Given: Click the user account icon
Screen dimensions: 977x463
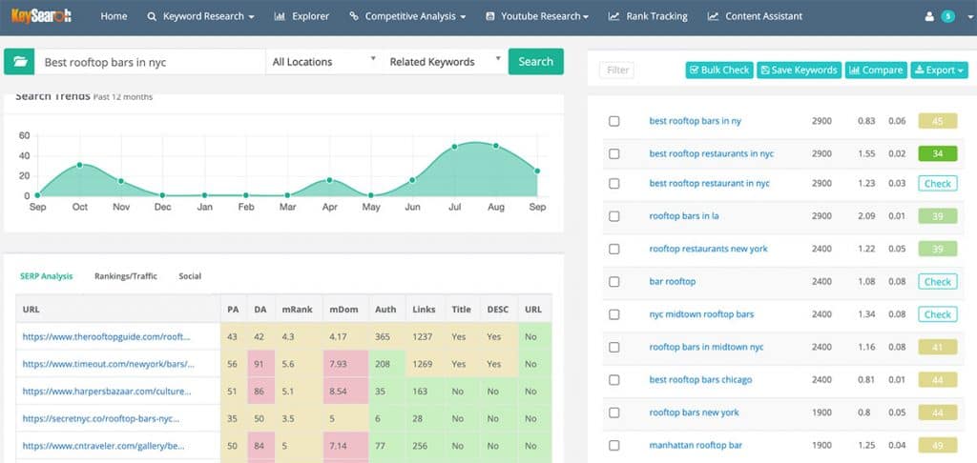Looking at the screenshot, I should pos(929,17).
